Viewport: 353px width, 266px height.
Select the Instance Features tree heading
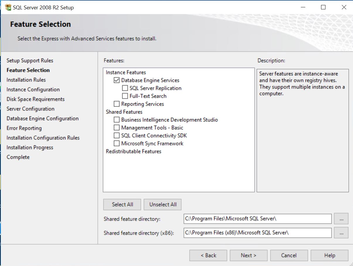pyautogui.click(x=126, y=72)
